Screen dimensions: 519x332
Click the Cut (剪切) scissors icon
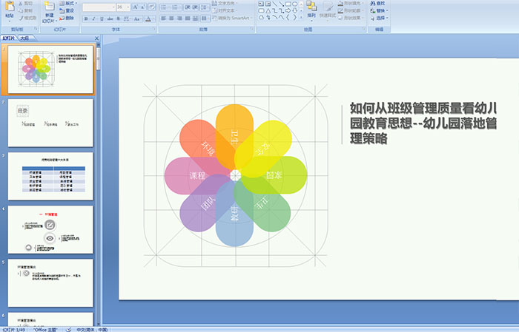tap(21, 4)
